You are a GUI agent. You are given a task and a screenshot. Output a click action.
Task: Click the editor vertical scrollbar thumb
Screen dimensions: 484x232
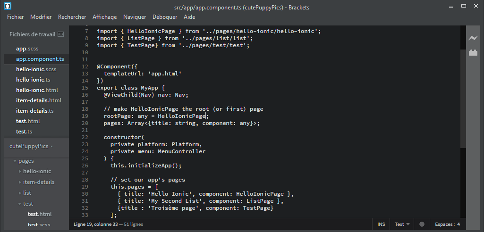(x=463, y=98)
